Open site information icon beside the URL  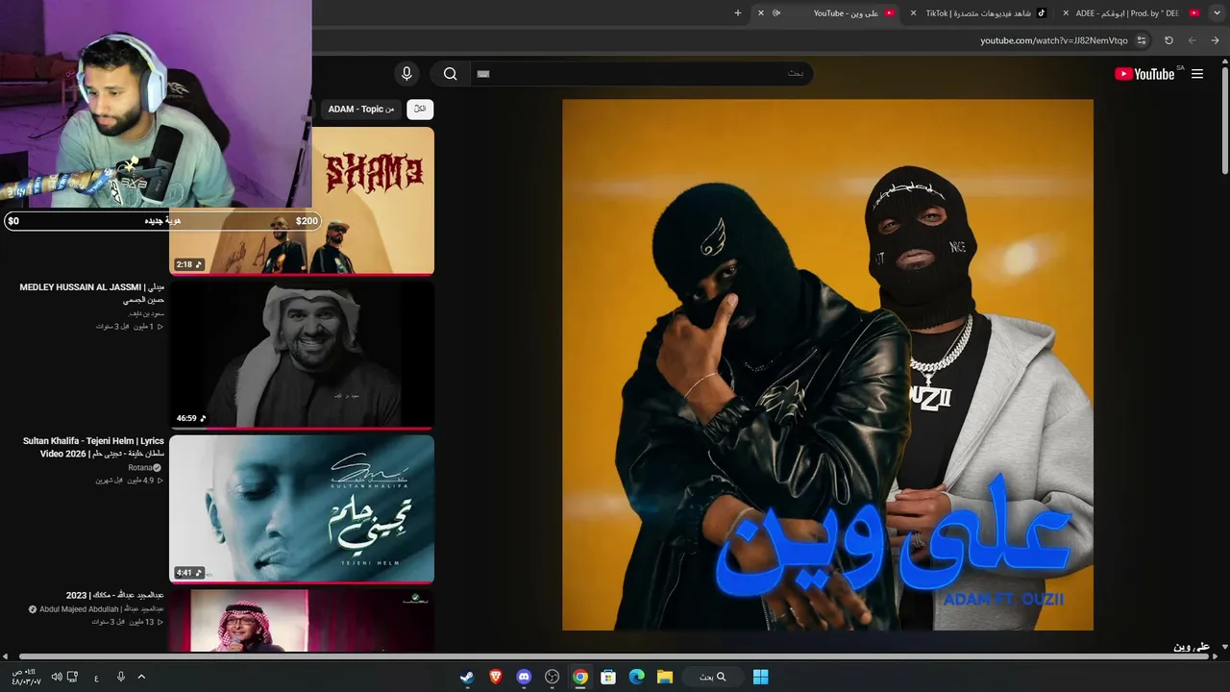pyautogui.click(x=1142, y=40)
